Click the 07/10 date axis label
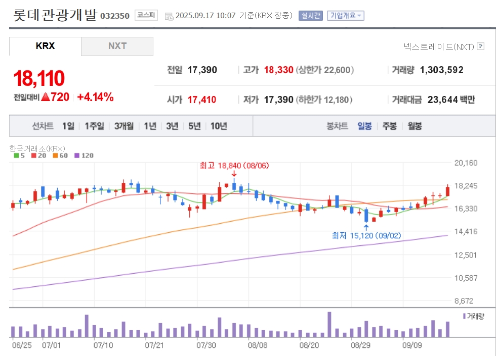This screenshot has width=496, height=356. pos(103,345)
